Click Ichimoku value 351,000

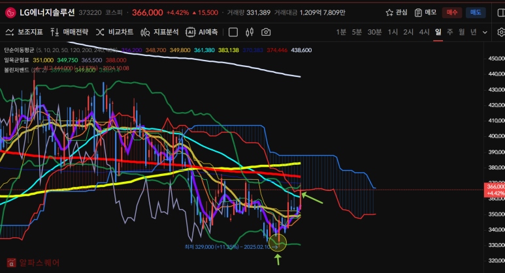pos(43,60)
